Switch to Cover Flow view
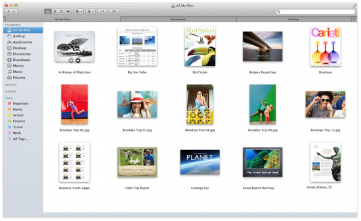Viewport: 361px width, 221px height. point(69,11)
